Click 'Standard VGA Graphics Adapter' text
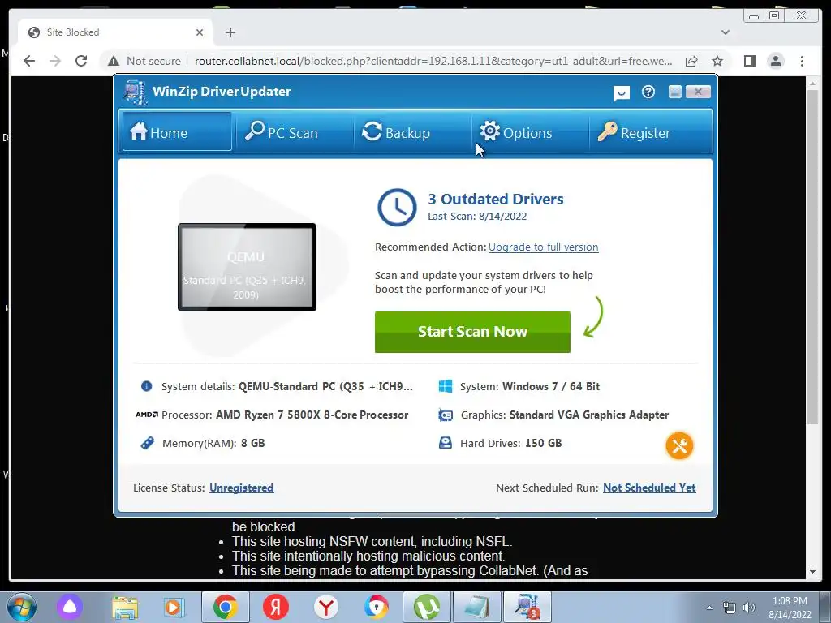This screenshot has width=831, height=623. [x=589, y=415]
